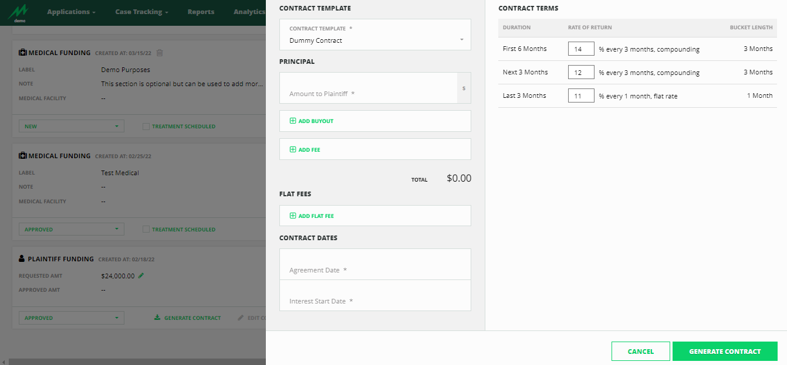The width and height of the screenshot is (787, 365).
Task: Expand the NEW status dropdown
Action: pyautogui.click(x=71, y=127)
